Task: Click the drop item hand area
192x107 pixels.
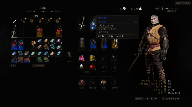Action: [70, 55]
